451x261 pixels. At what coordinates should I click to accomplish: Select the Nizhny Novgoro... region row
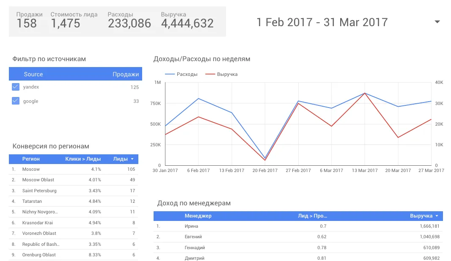coord(73,212)
